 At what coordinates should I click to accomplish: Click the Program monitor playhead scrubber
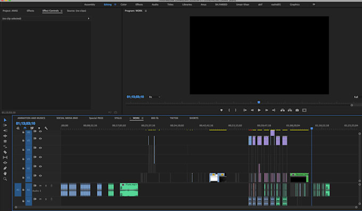click(259, 102)
